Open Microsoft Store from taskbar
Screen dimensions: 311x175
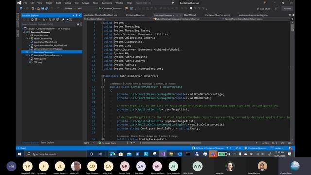121,154
